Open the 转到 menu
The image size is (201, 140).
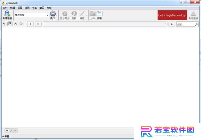coord(27,8)
